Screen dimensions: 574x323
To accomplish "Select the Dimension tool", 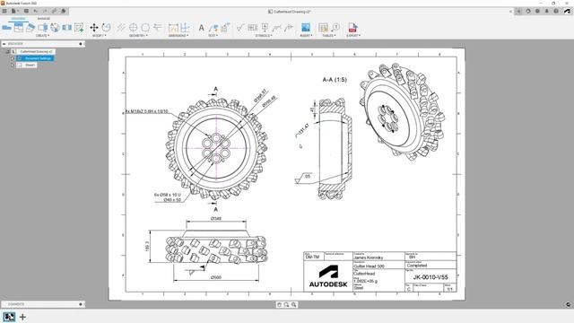I will coord(173,28).
